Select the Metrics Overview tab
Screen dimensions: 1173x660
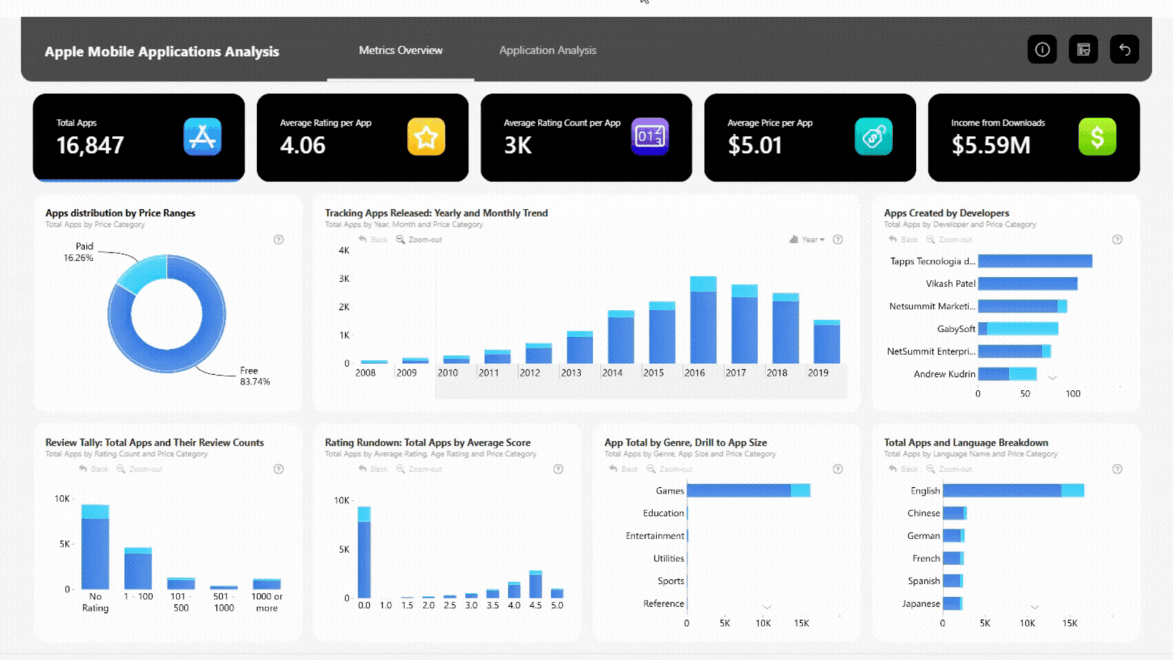point(400,50)
